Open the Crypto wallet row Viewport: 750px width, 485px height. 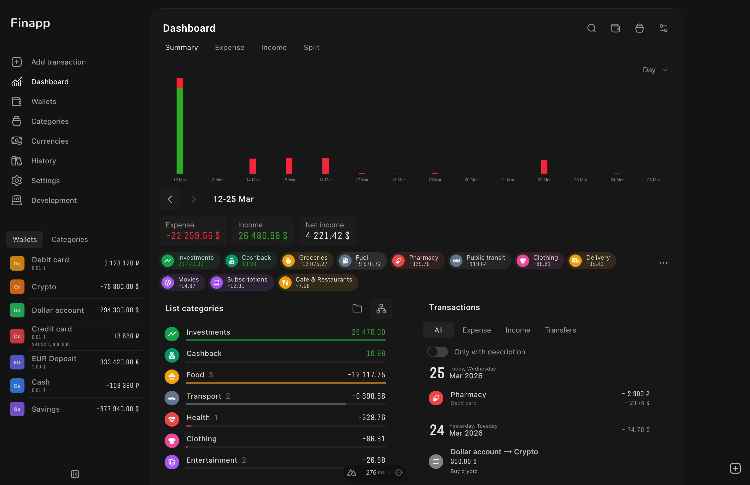click(74, 286)
